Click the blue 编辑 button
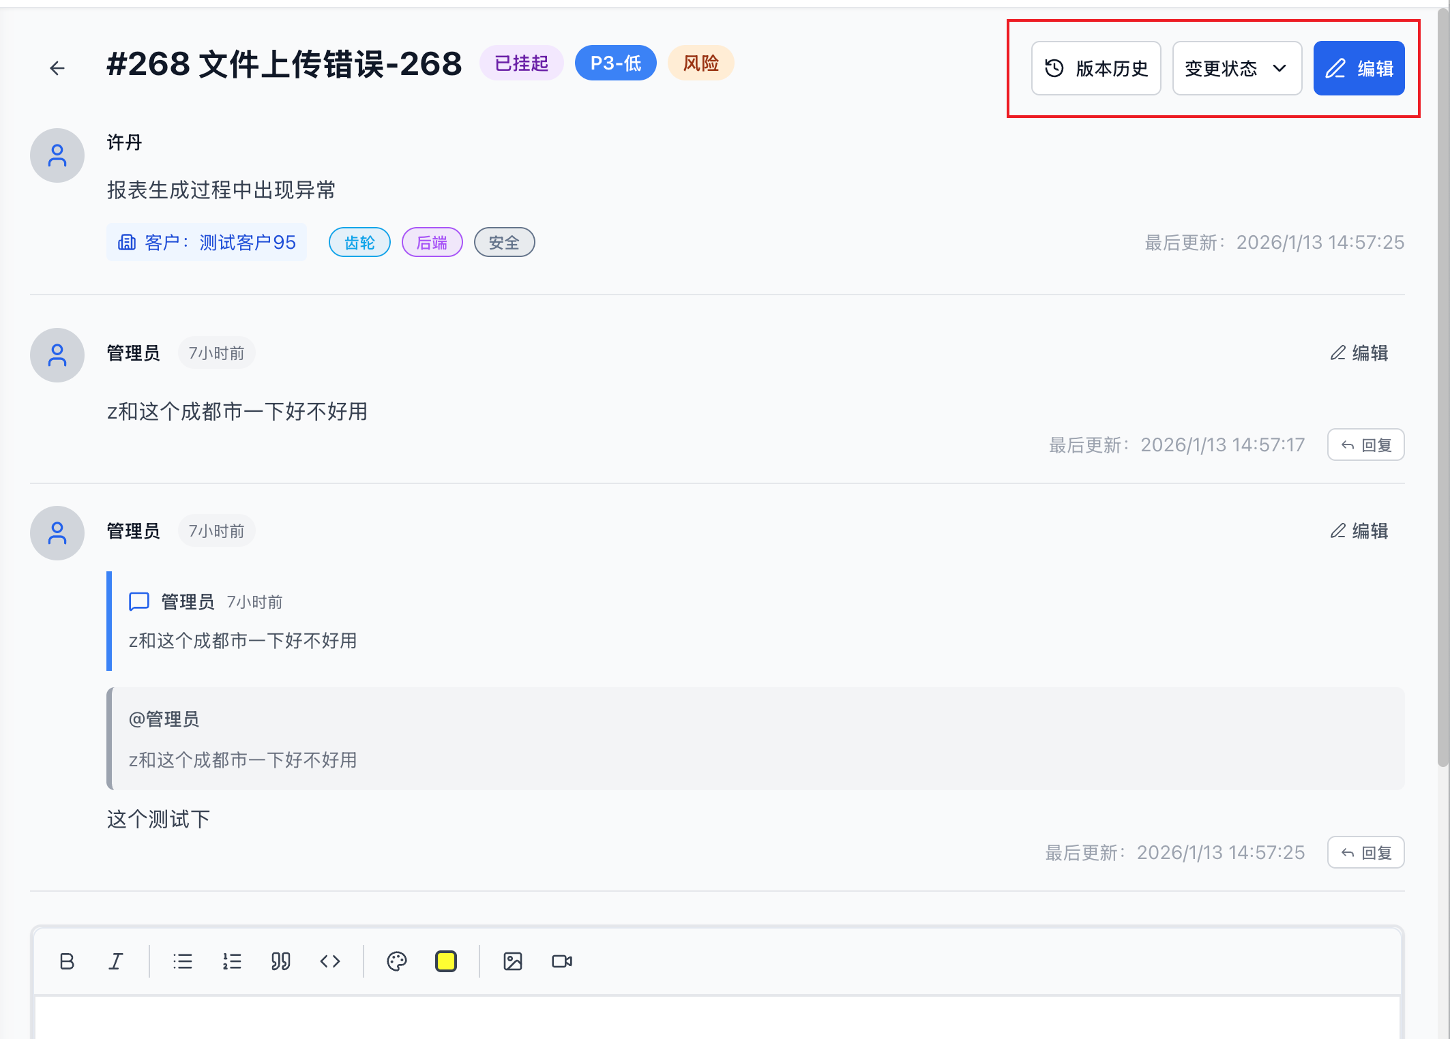 pos(1359,68)
